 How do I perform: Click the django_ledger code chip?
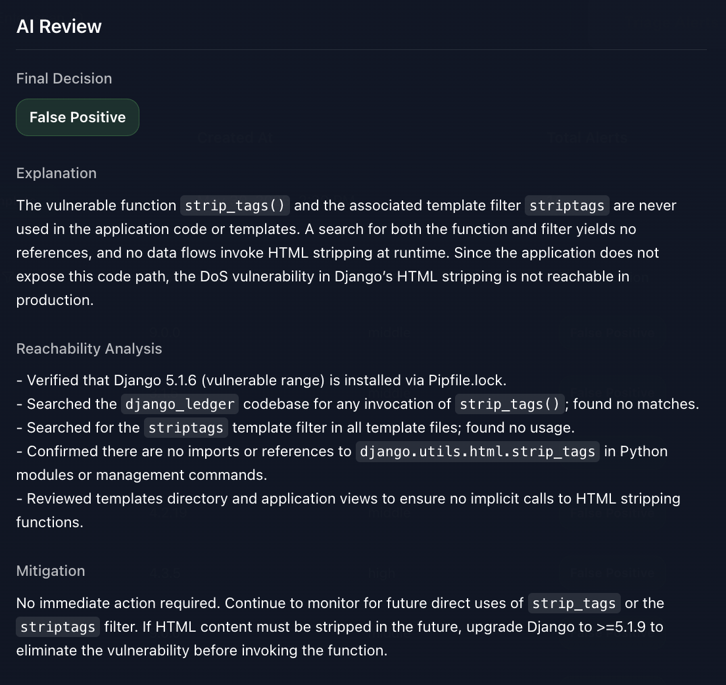180,404
